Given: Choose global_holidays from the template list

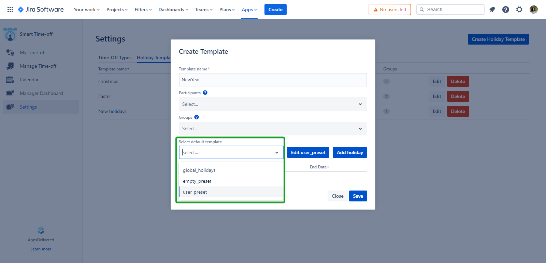Looking at the screenshot, I should (199, 170).
